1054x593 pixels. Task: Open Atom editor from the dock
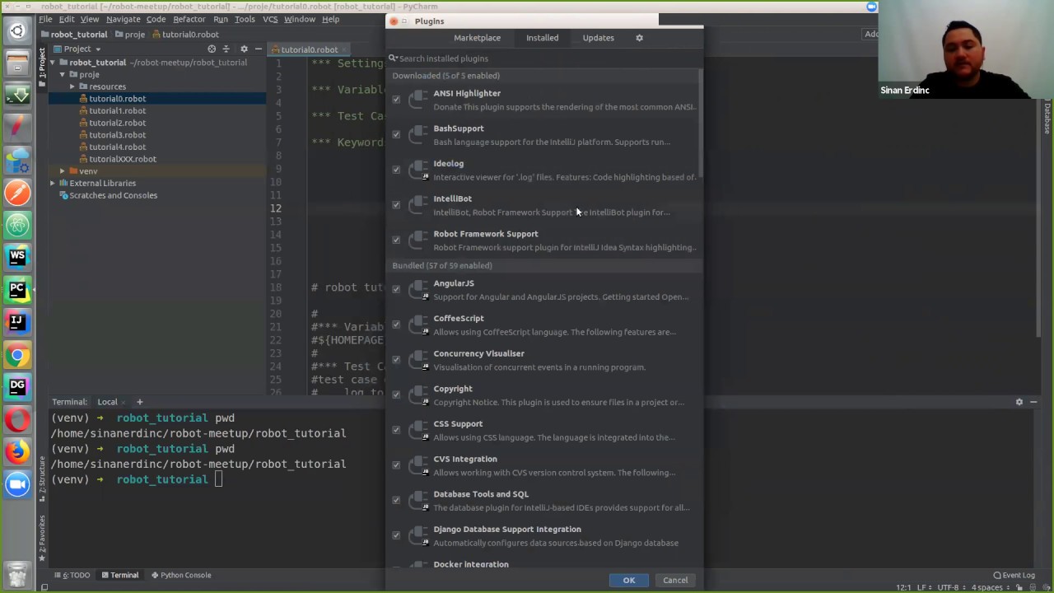[17, 225]
